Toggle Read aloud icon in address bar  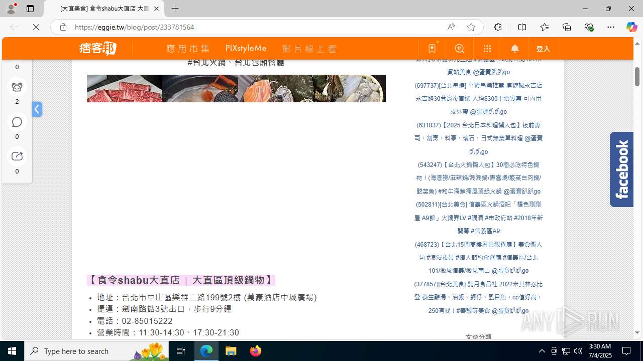point(451,27)
